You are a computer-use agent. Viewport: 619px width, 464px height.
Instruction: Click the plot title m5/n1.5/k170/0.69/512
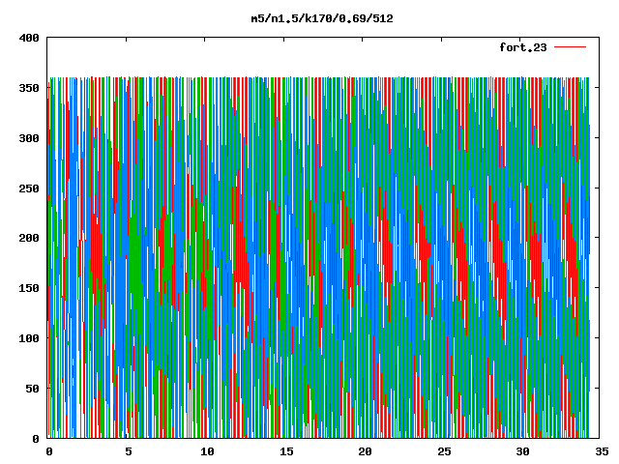[322, 18]
